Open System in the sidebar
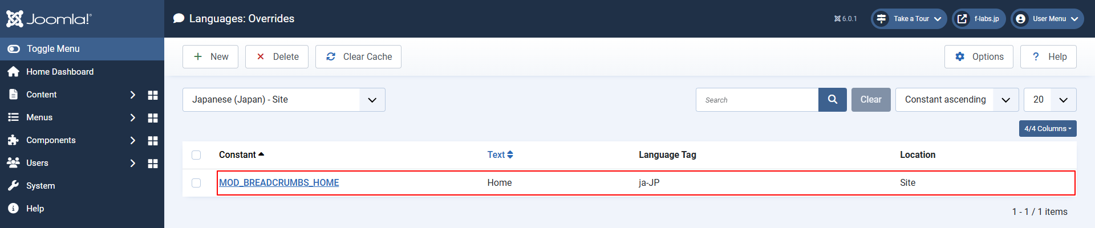The height and width of the screenshot is (228, 1095). point(40,186)
